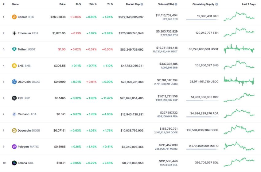
Task: Click the Bitcoin orange logo icon
Action: pyautogui.click(x=14, y=17)
